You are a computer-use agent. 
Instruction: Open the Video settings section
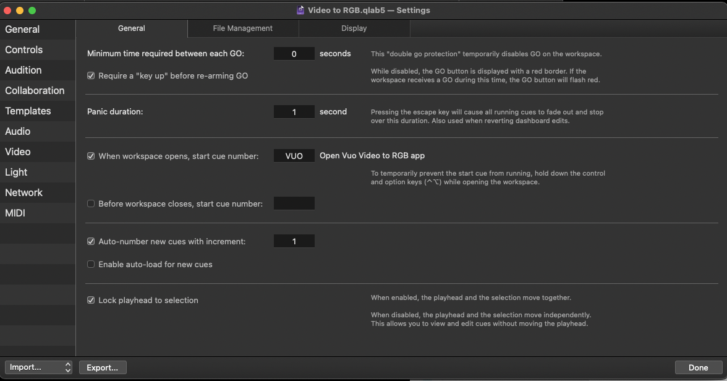(18, 152)
